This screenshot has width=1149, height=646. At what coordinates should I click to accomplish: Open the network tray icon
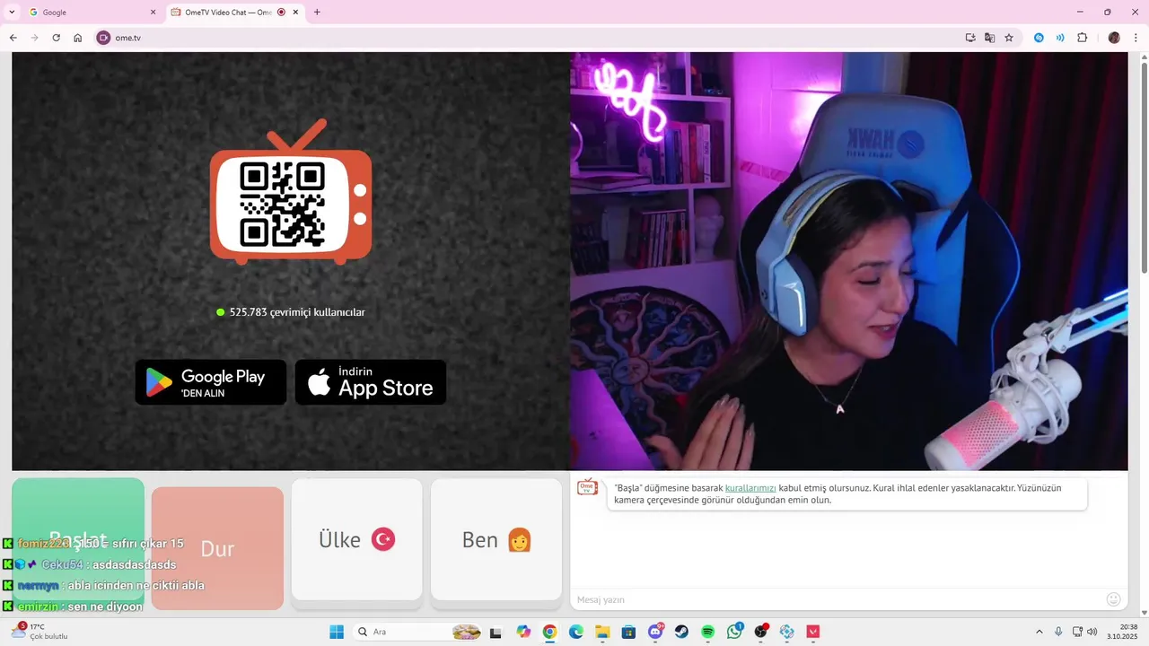click(1077, 632)
